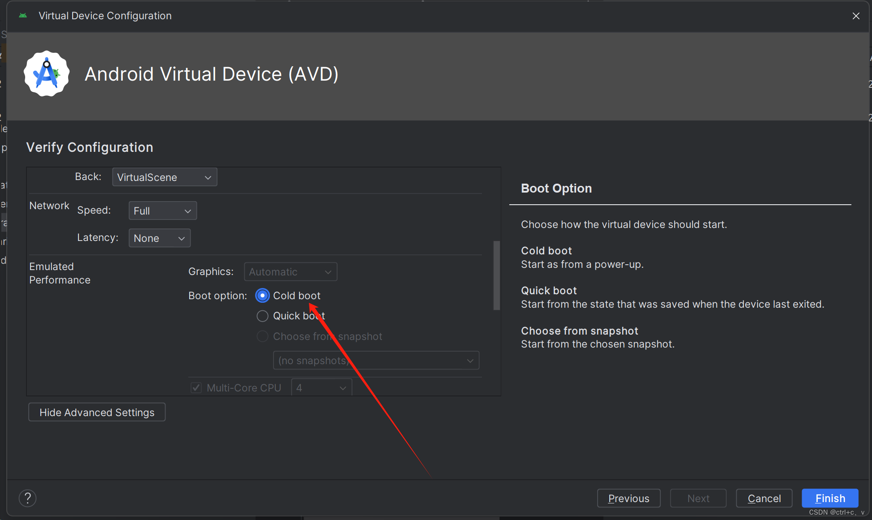The width and height of the screenshot is (872, 520).
Task: Open the Back camera VirtualScene dropdown
Action: click(165, 177)
